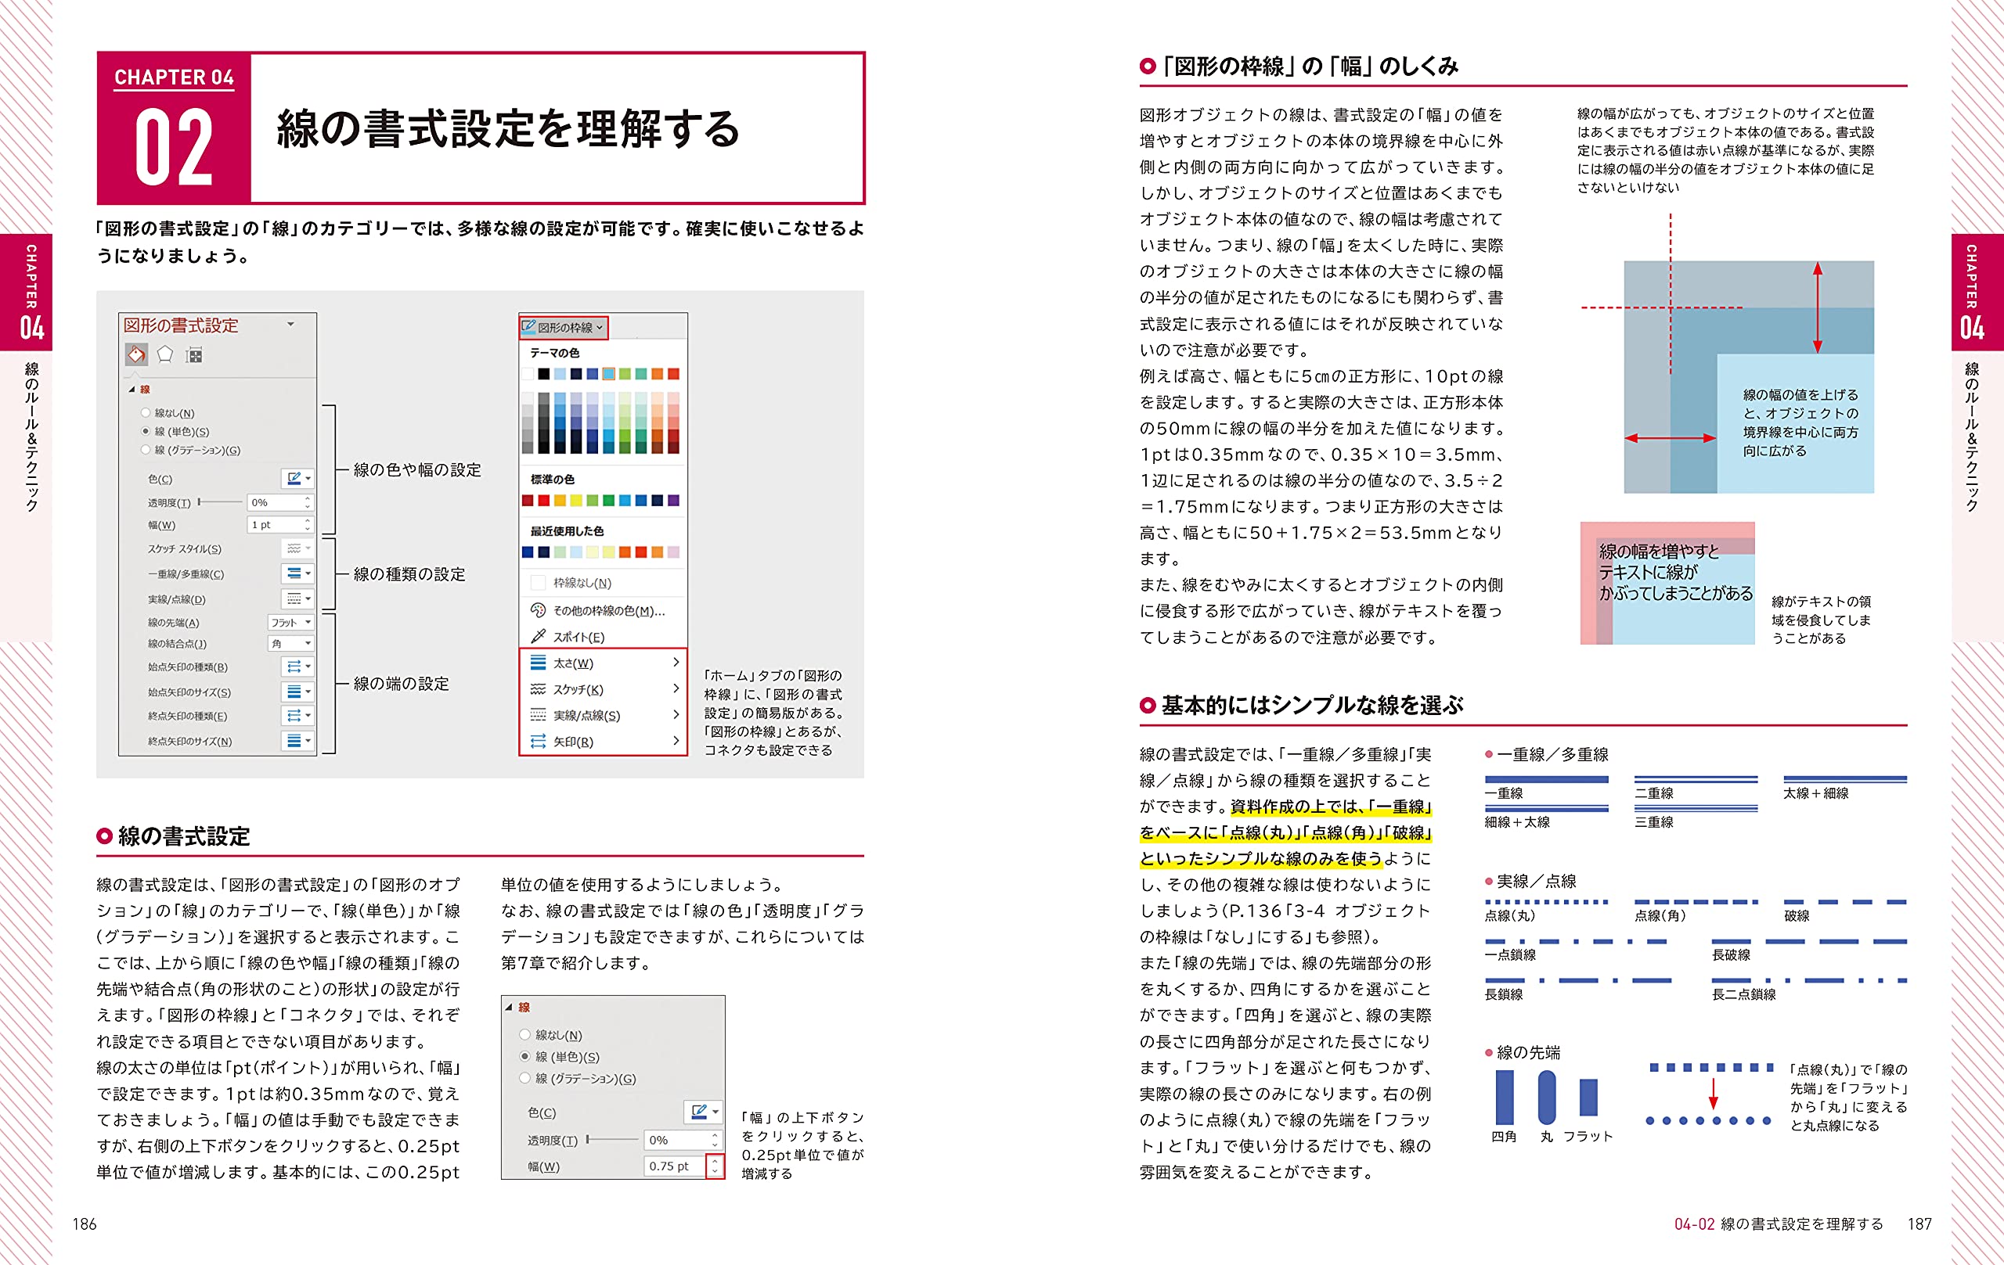
Task: Open the Fill & Line paint bucket tab
Action: coord(136,354)
